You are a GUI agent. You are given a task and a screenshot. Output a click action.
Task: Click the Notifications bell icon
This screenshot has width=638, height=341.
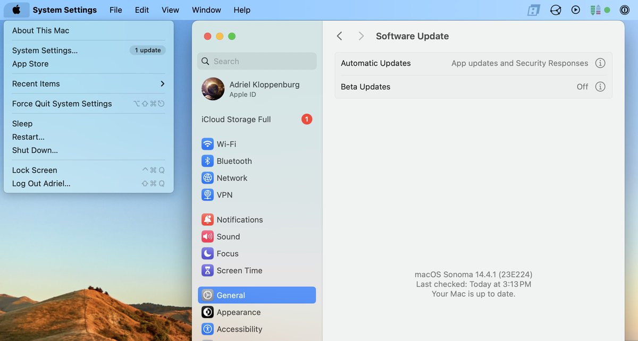(x=207, y=219)
